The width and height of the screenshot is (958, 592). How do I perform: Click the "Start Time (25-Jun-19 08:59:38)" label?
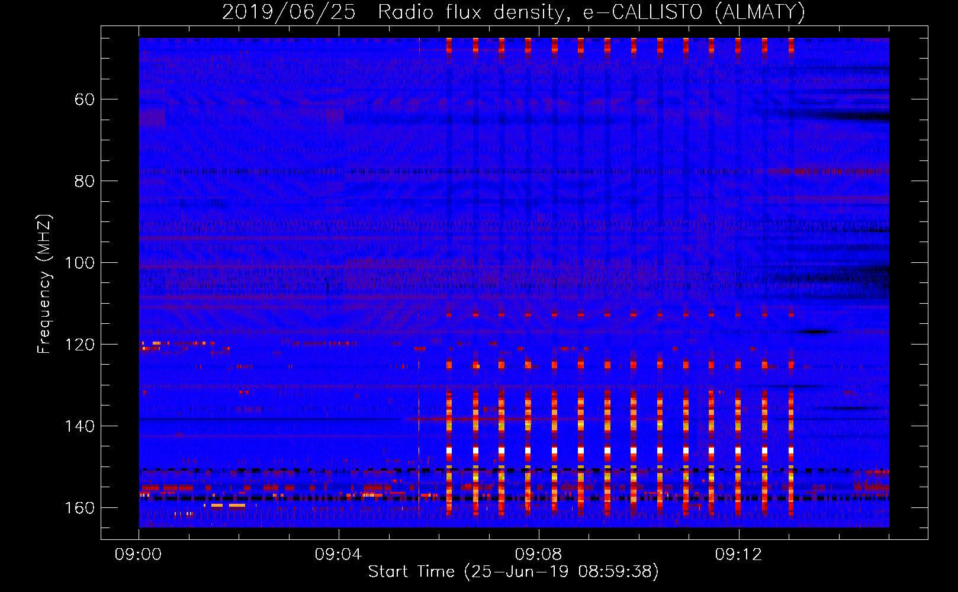(x=513, y=572)
